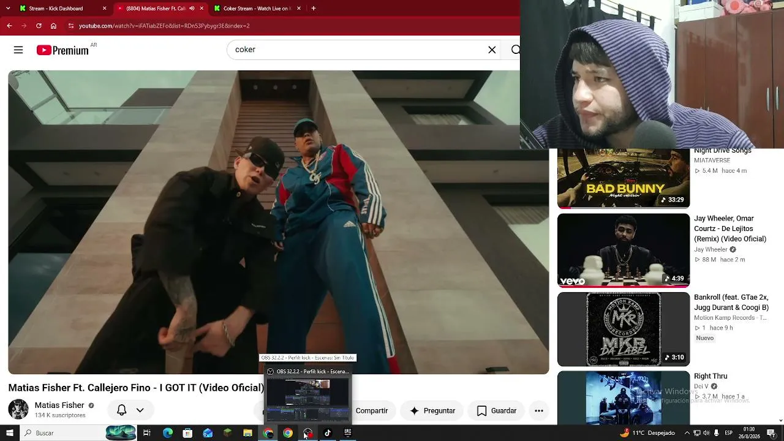Open more actions ellipsis under the video
The image size is (784, 441).
[539, 410]
